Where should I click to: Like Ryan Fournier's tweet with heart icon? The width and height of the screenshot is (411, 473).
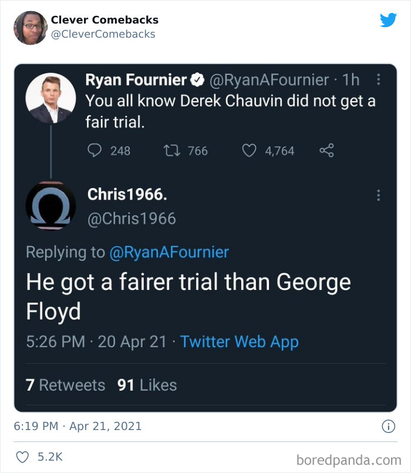click(x=250, y=151)
